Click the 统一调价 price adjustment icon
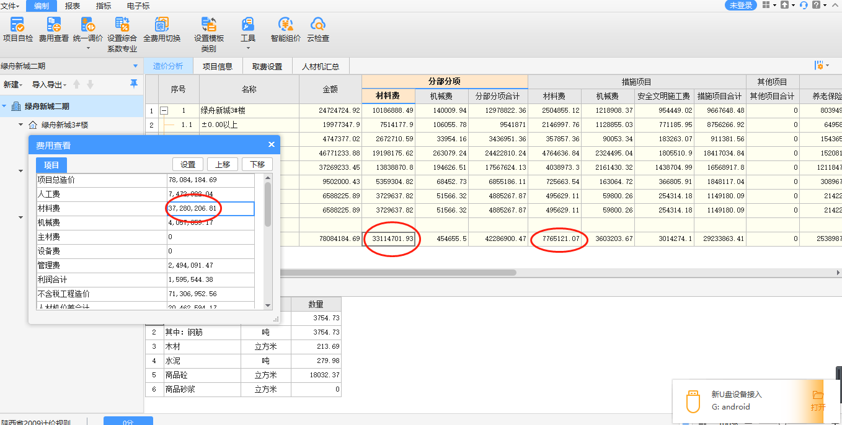842x425 pixels. click(x=88, y=25)
